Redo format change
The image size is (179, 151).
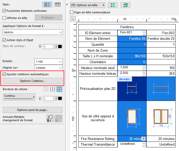pos(59,118)
